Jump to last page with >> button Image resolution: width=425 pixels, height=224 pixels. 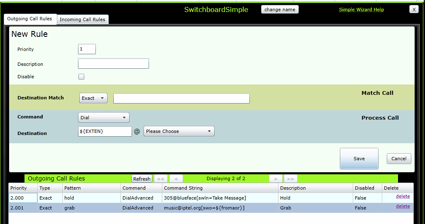(x=291, y=178)
